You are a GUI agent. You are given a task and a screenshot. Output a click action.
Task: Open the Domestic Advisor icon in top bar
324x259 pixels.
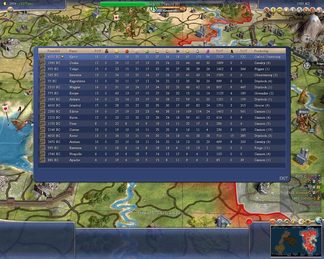266,10
